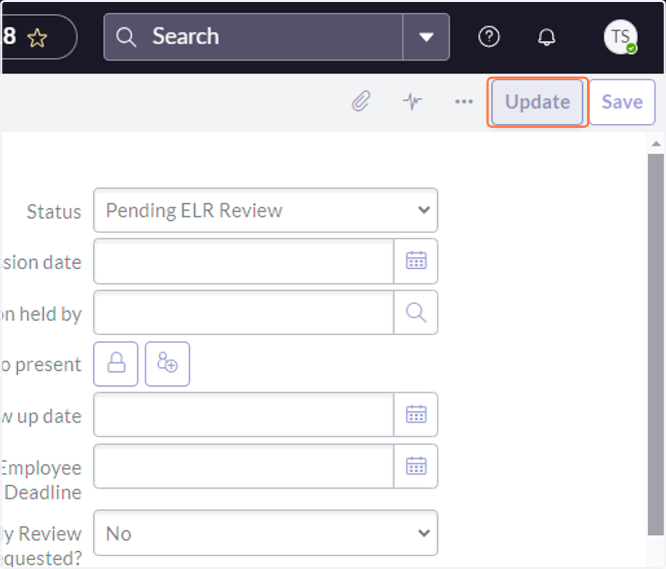The image size is (666, 569).
Task: Open the Status dropdown
Action: coord(266,210)
